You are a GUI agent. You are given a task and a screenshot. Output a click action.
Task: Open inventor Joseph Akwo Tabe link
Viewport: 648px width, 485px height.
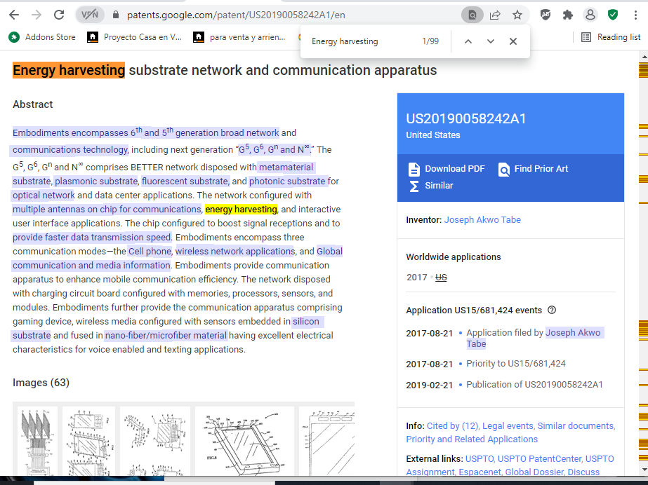pyautogui.click(x=482, y=220)
